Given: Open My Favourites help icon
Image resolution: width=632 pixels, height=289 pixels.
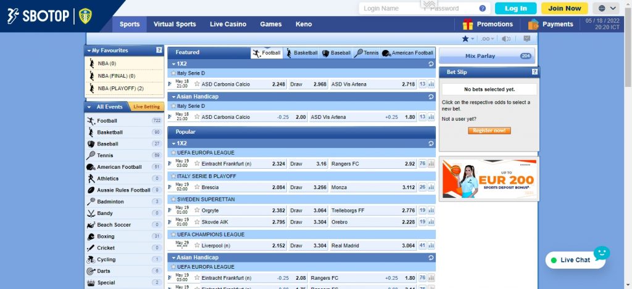Looking at the screenshot, I should (159, 51).
